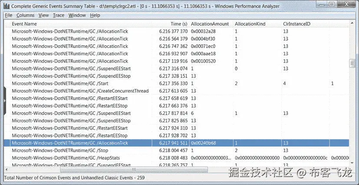Select the SuspendEEStart row at 6.217 817 814
The height and width of the screenshot is (185, 359).
[x=176, y=113]
